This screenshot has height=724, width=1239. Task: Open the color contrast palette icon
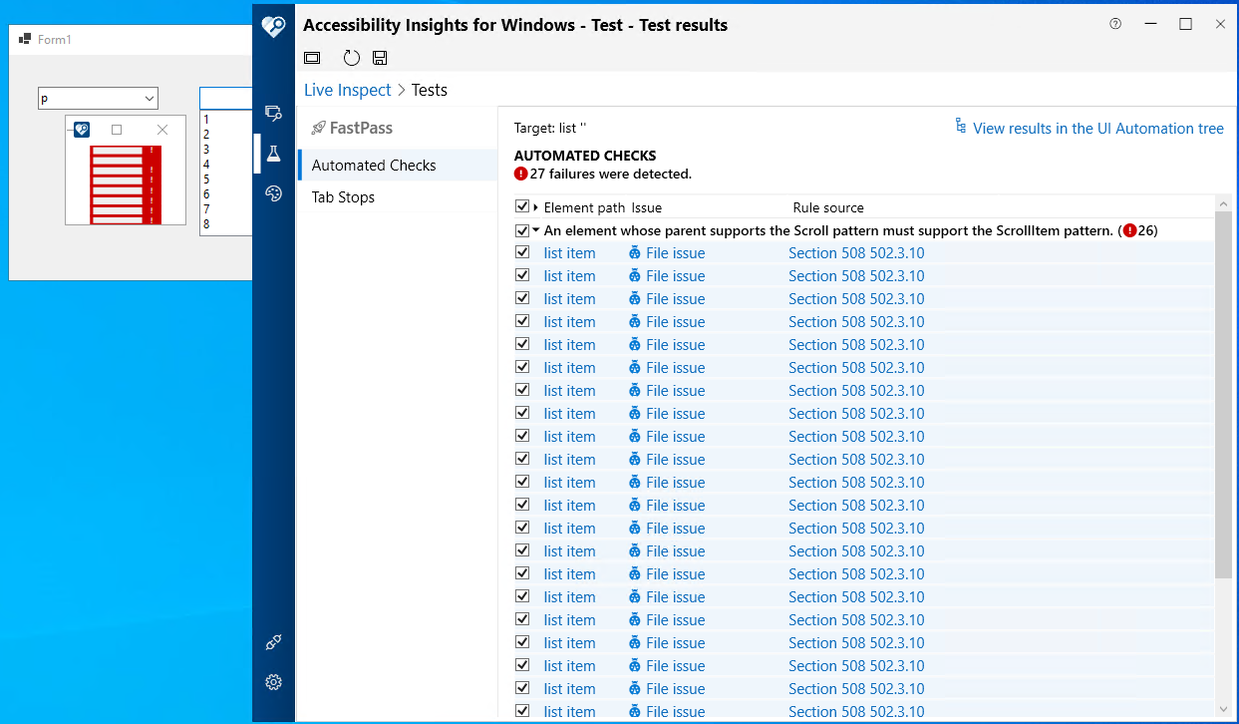[273, 193]
